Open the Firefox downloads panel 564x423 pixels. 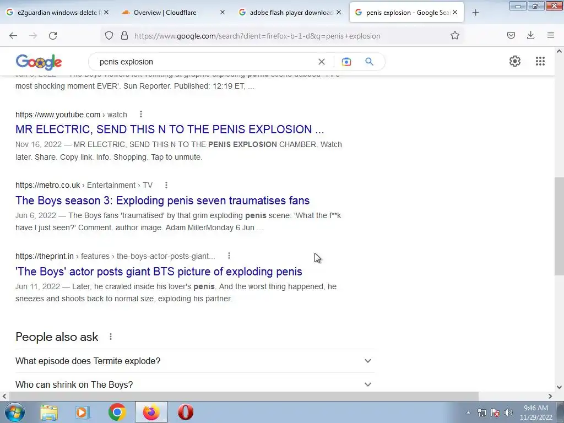point(530,35)
